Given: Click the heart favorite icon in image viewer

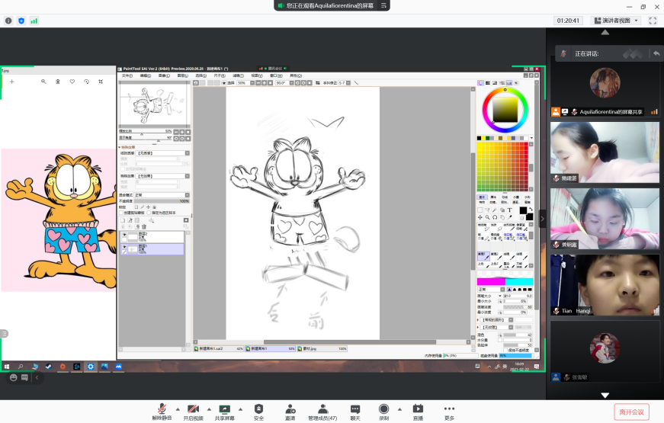Looking at the screenshot, I should (72, 82).
